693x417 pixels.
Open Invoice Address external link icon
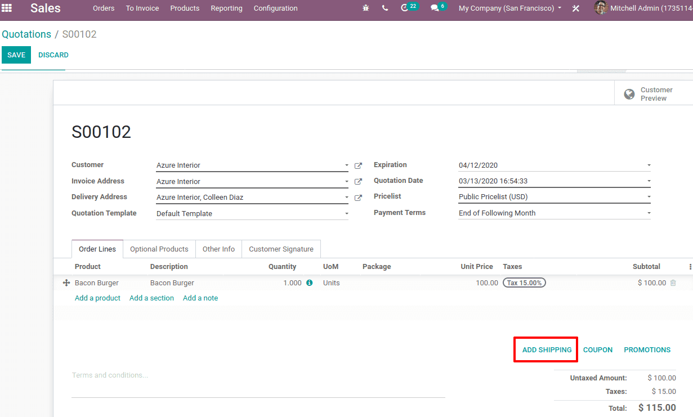358,182
